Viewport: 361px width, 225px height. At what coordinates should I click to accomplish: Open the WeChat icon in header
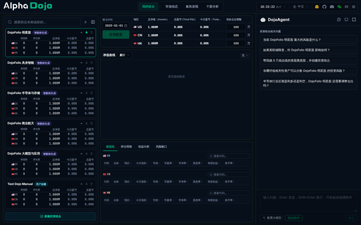coord(339,7)
